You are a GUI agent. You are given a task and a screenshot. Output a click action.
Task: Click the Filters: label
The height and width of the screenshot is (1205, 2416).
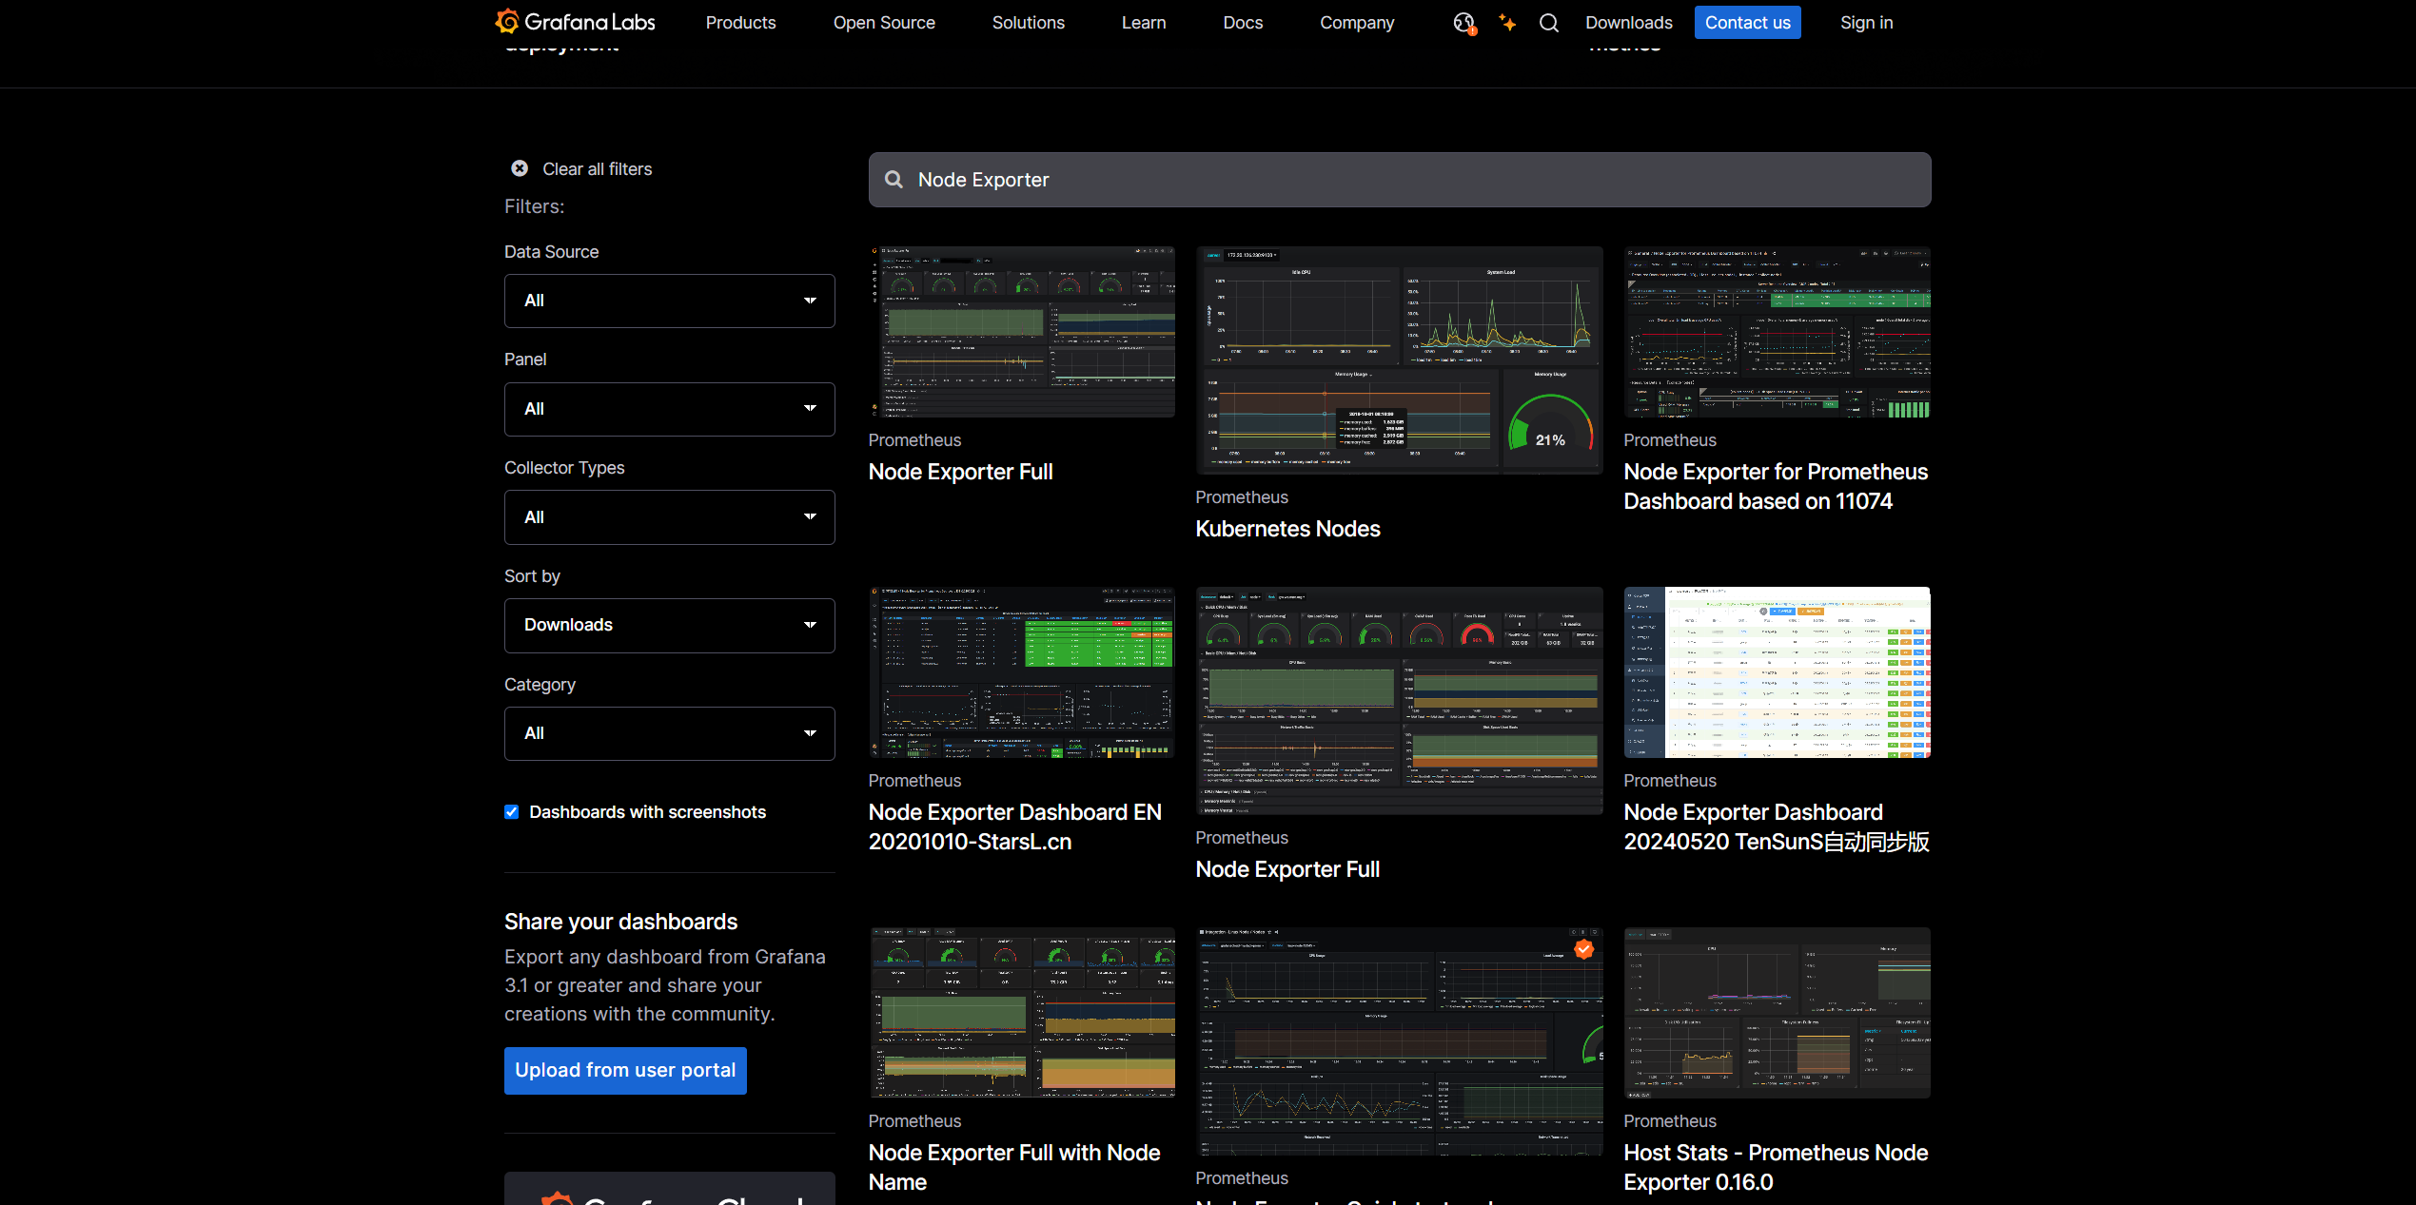pyautogui.click(x=534, y=206)
